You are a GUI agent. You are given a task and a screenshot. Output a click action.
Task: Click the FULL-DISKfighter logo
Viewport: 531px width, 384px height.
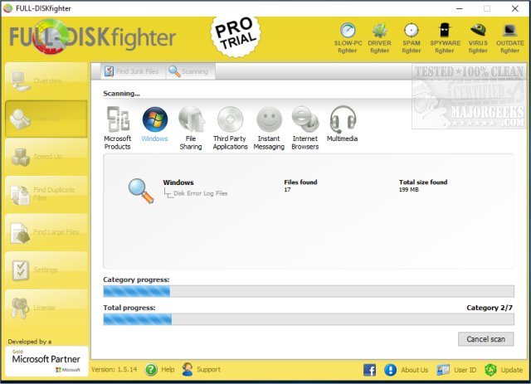92,36
